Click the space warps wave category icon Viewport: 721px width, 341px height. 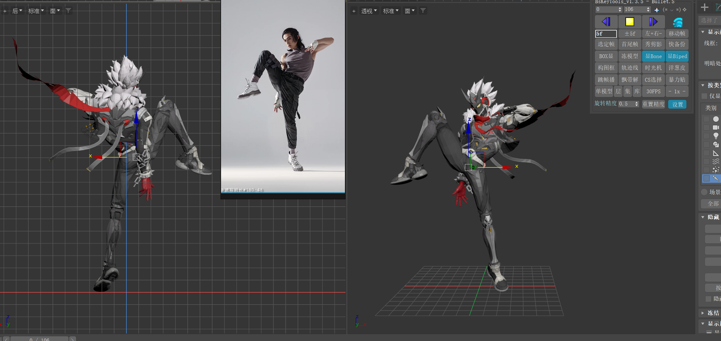(716, 161)
